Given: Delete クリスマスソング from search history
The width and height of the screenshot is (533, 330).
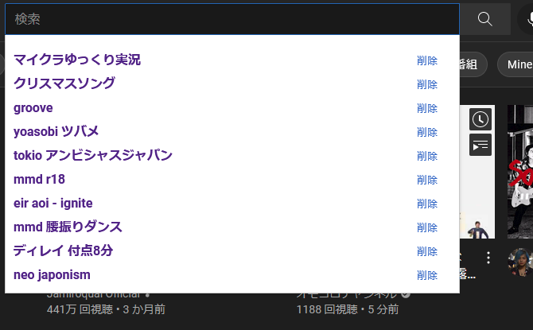Looking at the screenshot, I should coord(427,84).
